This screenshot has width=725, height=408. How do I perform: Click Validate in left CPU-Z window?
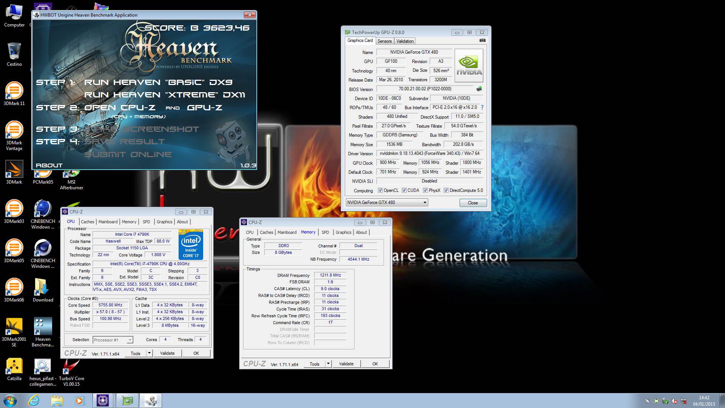[167, 353]
